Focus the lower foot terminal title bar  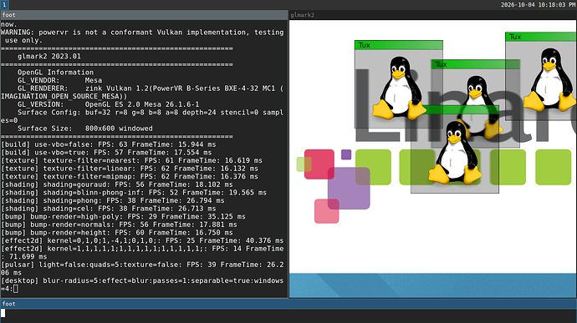pyautogui.click(x=288, y=304)
